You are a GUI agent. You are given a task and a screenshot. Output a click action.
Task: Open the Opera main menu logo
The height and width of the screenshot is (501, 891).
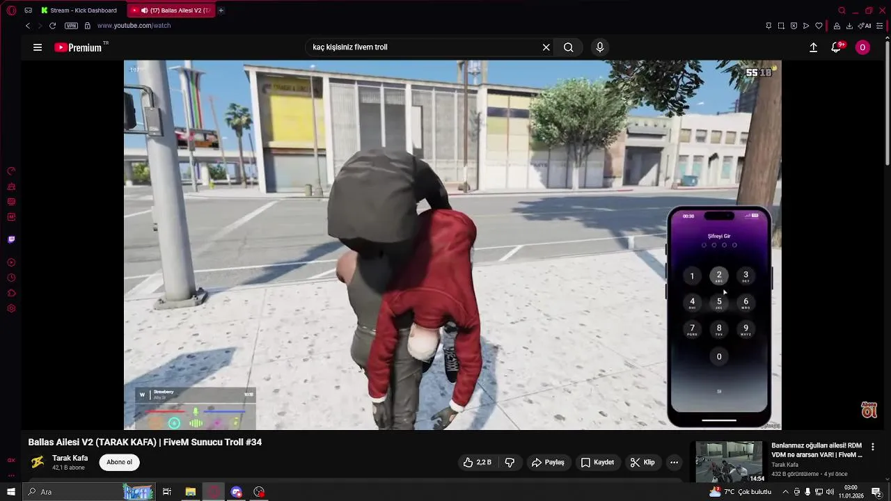click(x=11, y=10)
